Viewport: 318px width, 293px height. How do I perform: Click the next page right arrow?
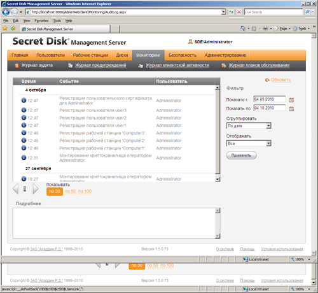pyautogui.click(x=36, y=189)
